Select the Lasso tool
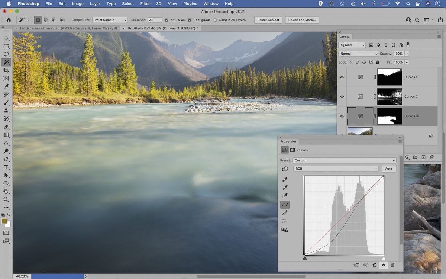446x279 pixels. tap(6, 54)
